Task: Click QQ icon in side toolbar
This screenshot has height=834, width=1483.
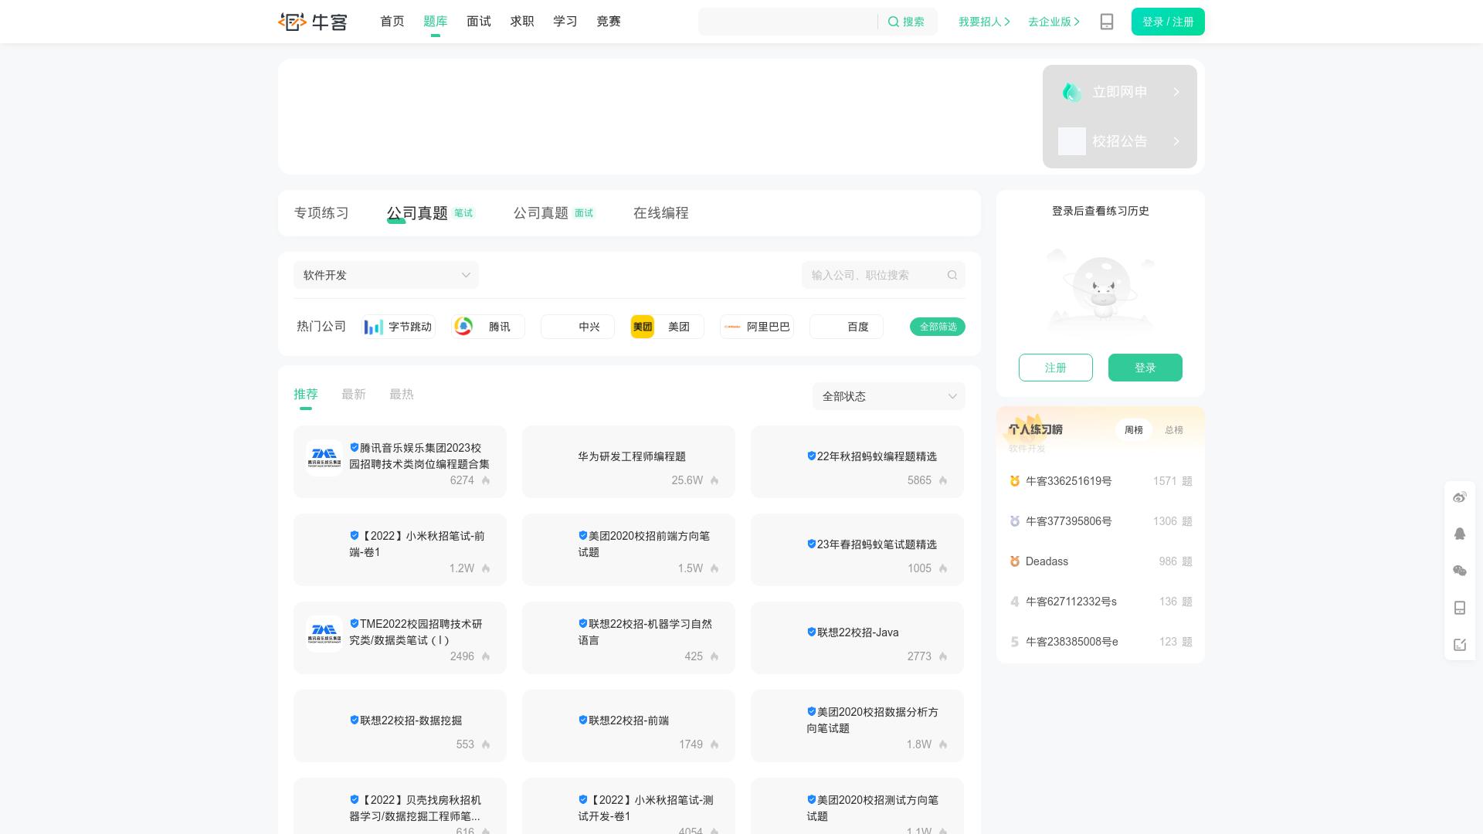Action: 1460,534
